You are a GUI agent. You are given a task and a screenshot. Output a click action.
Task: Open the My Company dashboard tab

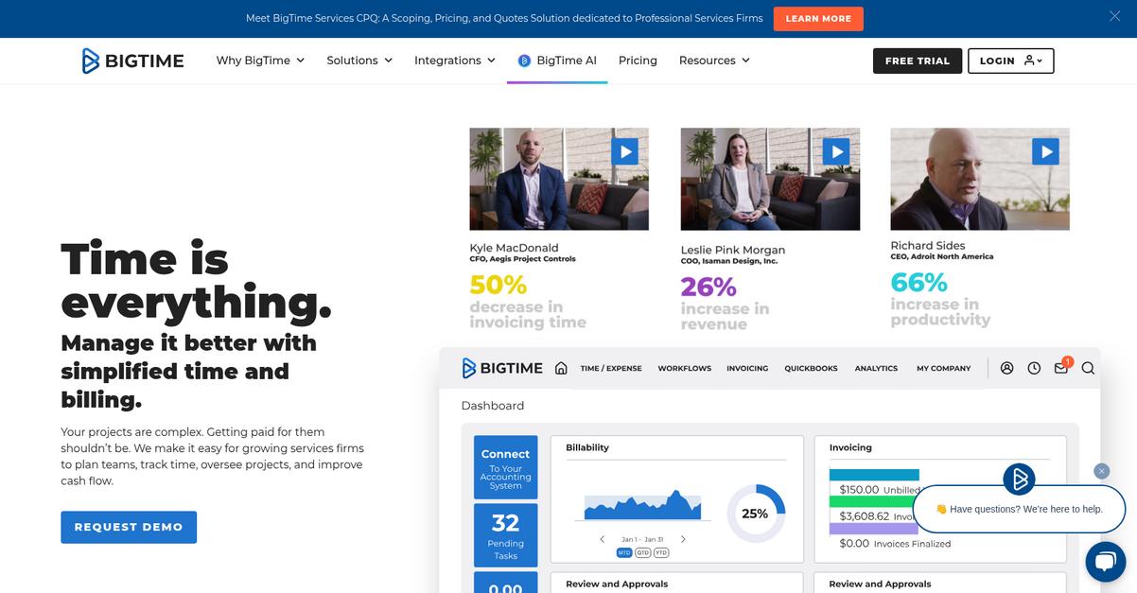tap(943, 369)
